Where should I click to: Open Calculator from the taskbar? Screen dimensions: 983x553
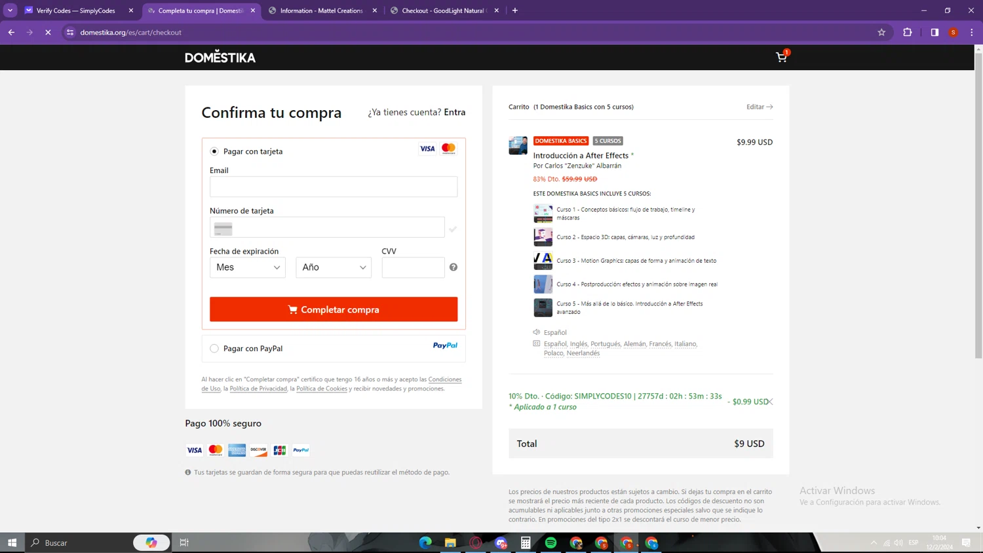526,543
